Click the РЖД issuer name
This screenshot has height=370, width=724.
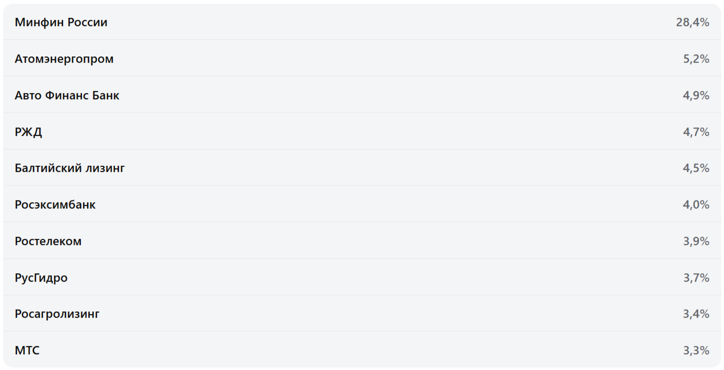coord(28,132)
